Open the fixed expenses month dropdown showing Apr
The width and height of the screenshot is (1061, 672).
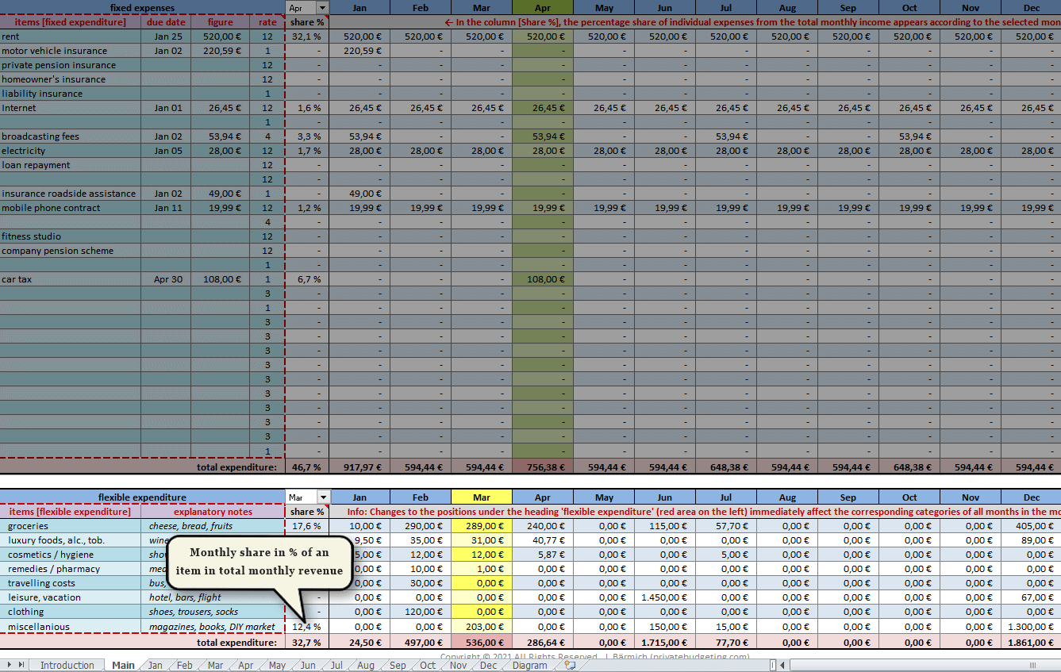click(322, 8)
